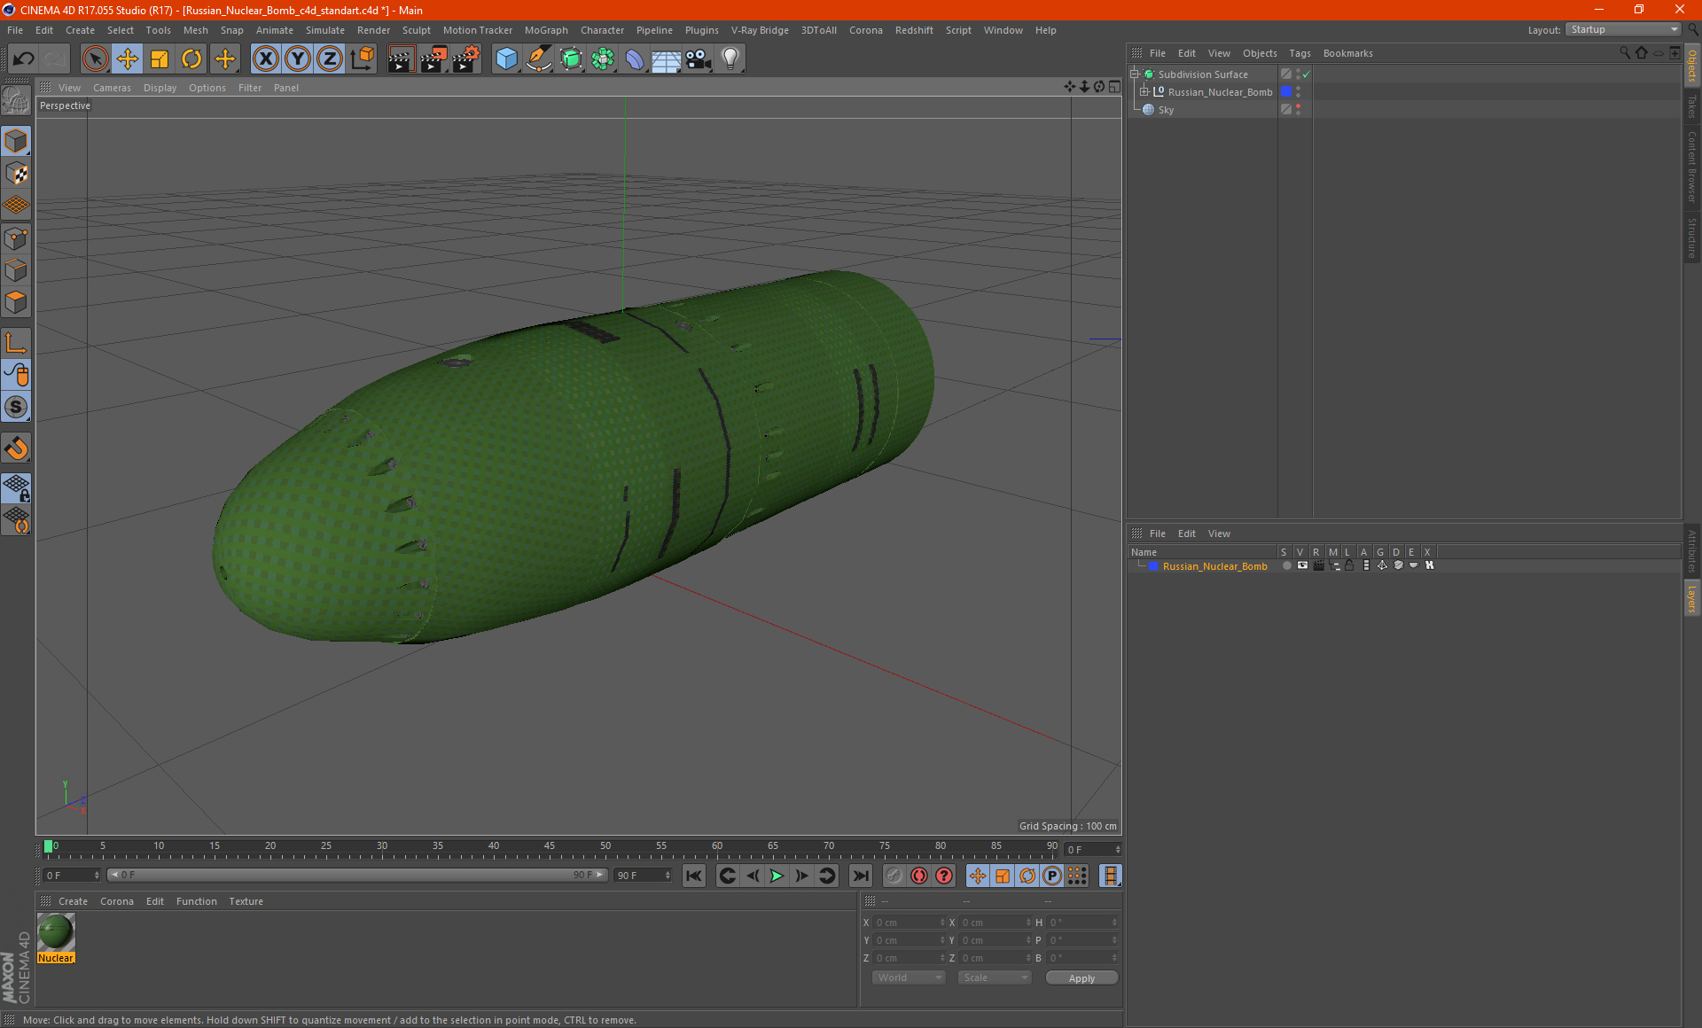Image resolution: width=1702 pixels, height=1028 pixels.
Task: Toggle the X axis lock
Action: pyautogui.click(x=265, y=59)
